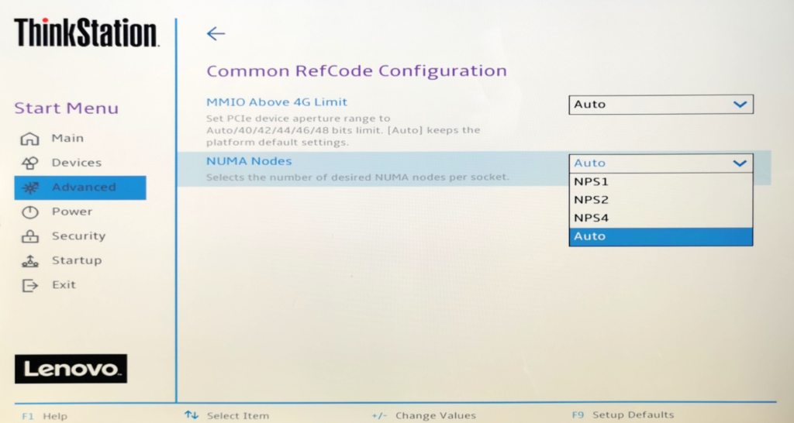Collapse the NUMA Nodes dropdown box
The height and width of the screenshot is (423, 794).
point(661,163)
